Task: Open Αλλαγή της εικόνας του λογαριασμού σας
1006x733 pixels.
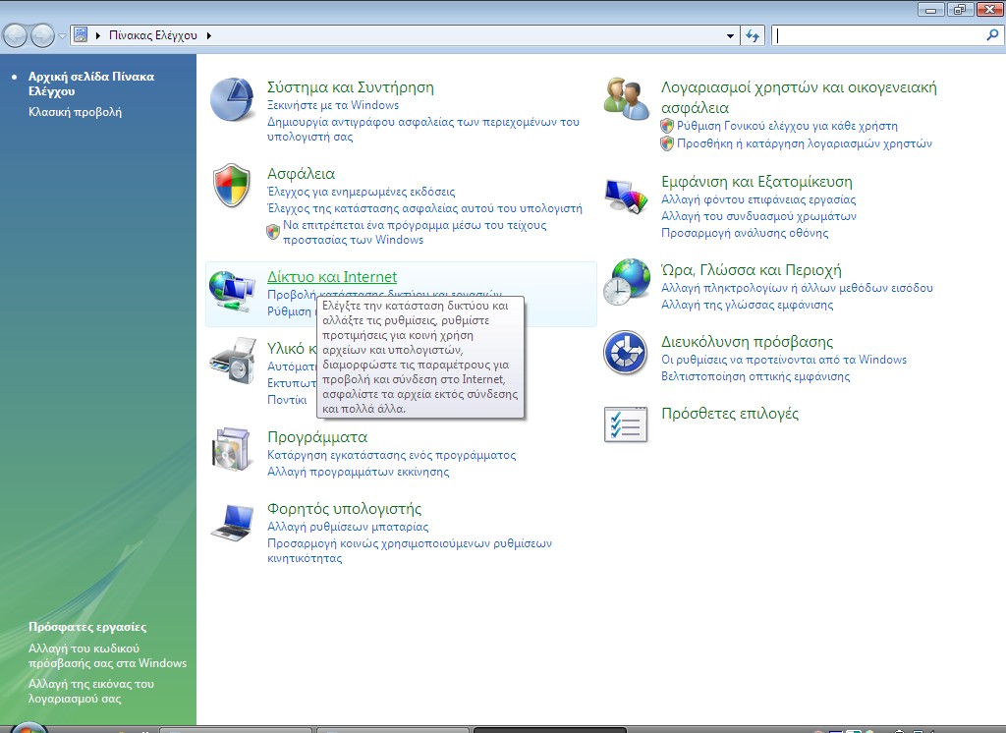Action: 91,691
